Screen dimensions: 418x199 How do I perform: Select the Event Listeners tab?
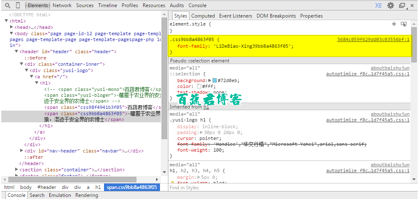coord(236,16)
